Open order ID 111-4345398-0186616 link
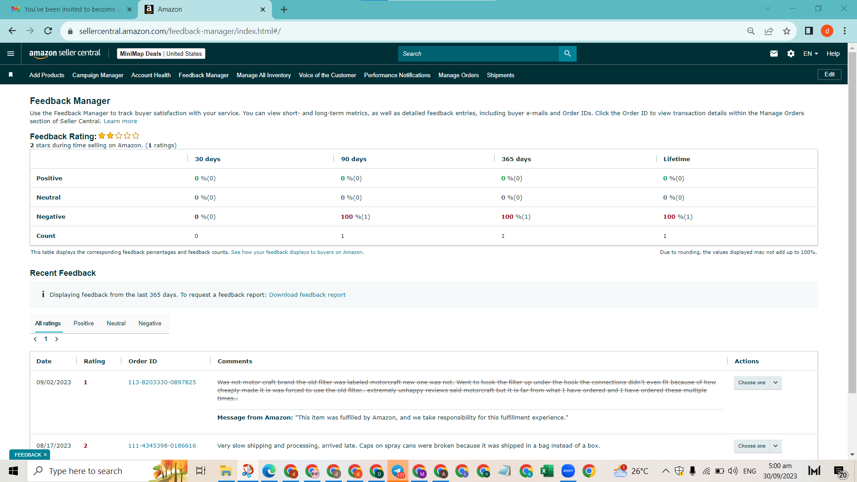This screenshot has width=857, height=482. (162, 446)
